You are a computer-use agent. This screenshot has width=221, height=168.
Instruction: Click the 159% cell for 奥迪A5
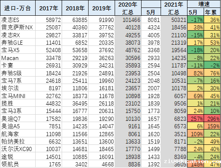[212, 126]
